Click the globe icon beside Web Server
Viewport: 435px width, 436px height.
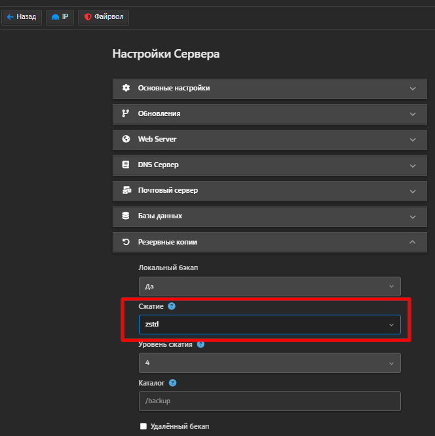tap(126, 139)
